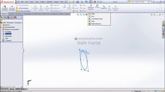
Task: Open the File menu
Action: 18,2
